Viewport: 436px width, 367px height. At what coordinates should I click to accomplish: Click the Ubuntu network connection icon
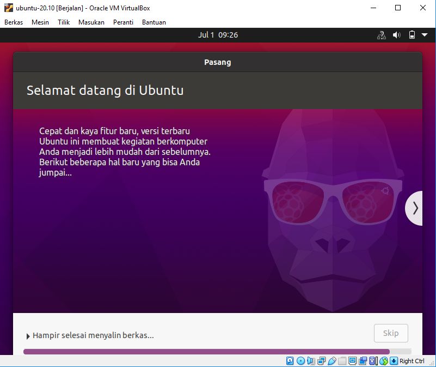(381, 35)
